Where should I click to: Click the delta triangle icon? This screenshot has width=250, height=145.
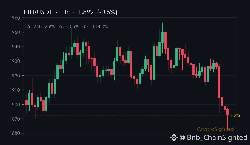(x=29, y=26)
